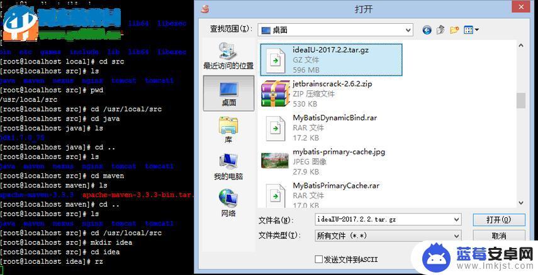
Task: Open the view menu icon in the toolbar
Action: click(471, 30)
